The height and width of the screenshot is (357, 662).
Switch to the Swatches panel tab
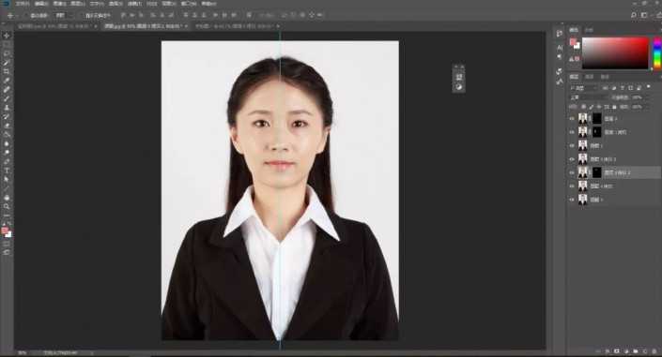click(x=589, y=30)
